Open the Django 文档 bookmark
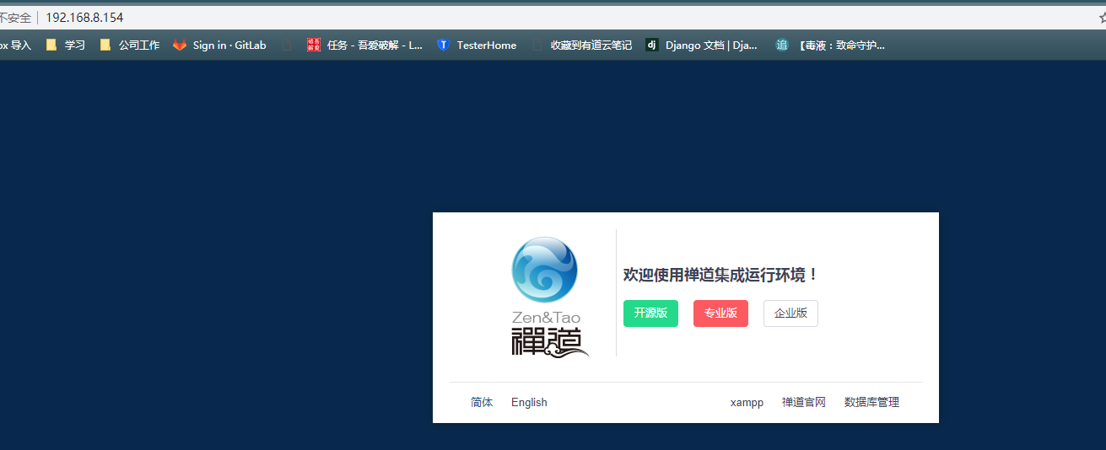This screenshot has height=450, width=1106. point(702,46)
